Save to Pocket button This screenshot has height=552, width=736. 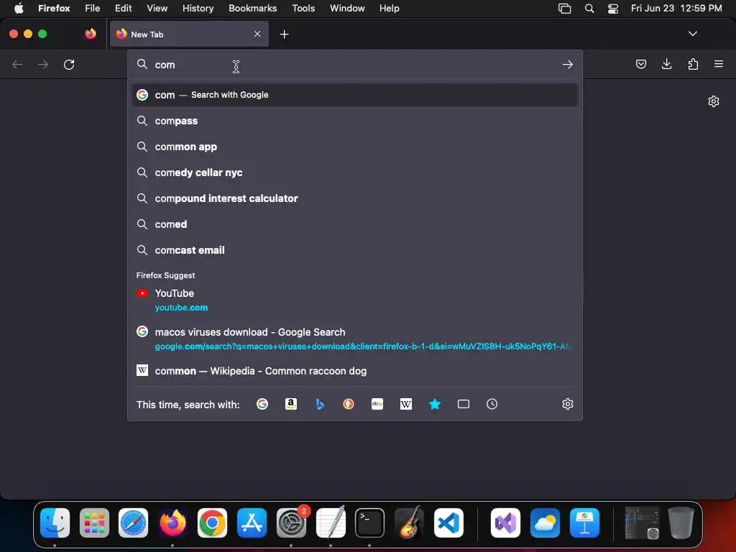click(640, 64)
